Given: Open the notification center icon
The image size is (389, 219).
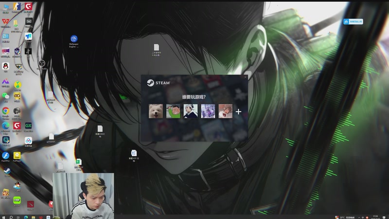Looking at the screenshot, I should click(x=384, y=217).
